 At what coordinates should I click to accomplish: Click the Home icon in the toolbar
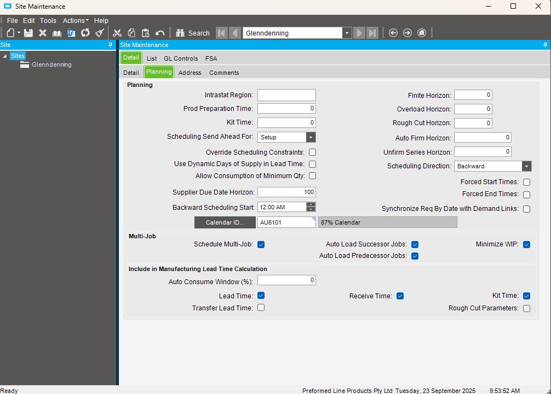point(422,33)
